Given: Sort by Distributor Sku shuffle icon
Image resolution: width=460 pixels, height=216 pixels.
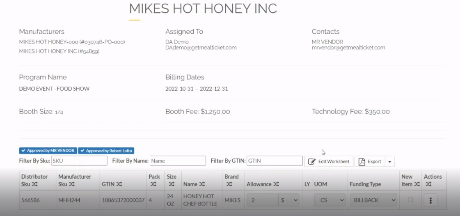Looking at the screenshot, I should click(x=34, y=184).
